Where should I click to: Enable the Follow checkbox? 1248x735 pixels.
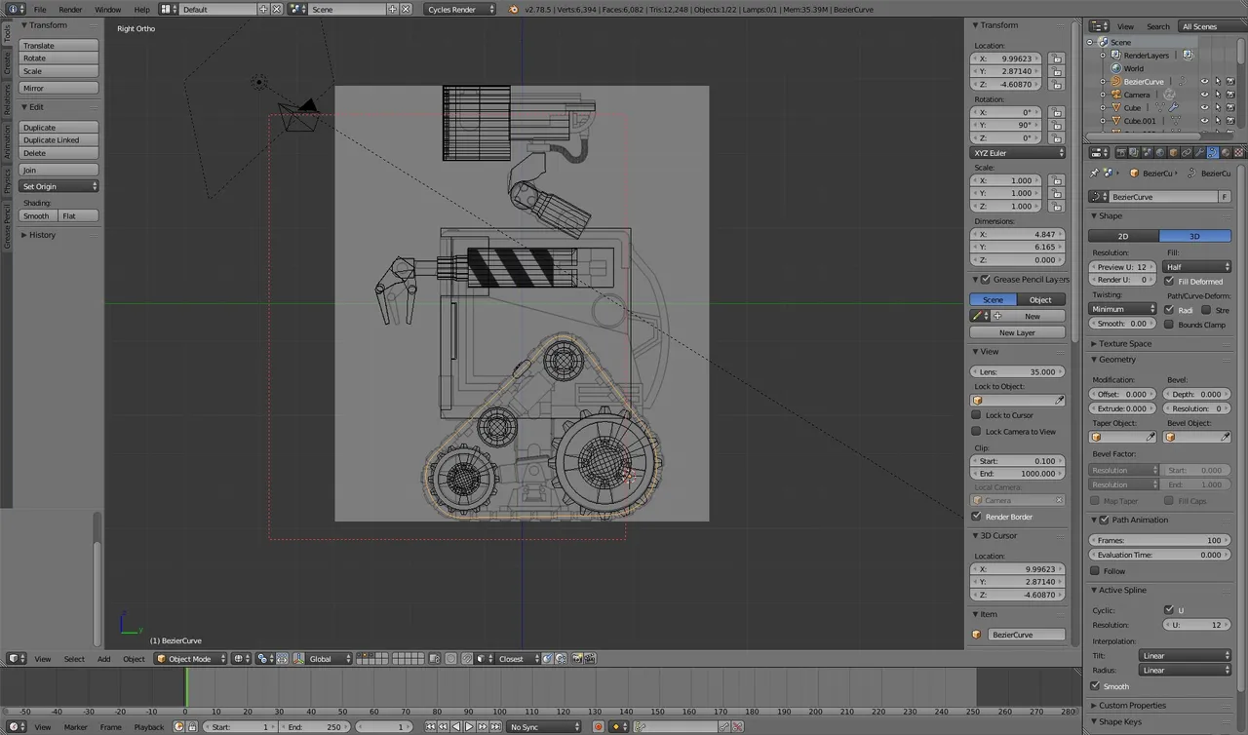point(1096,571)
